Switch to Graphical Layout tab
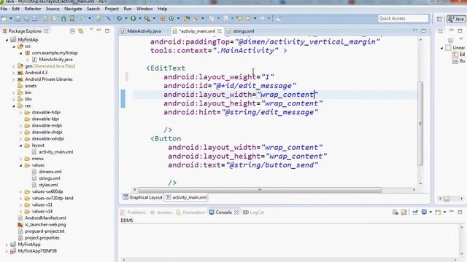This screenshot has width=467, height=262. [143, 197]
